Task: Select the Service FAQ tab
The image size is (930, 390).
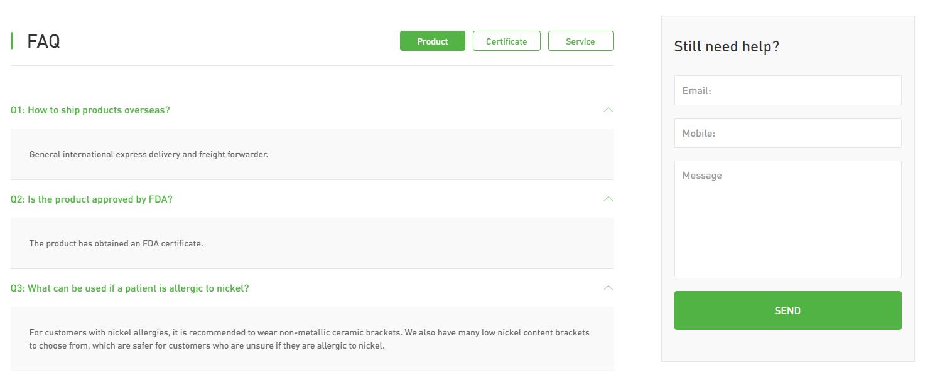Action: click(580, 41)
